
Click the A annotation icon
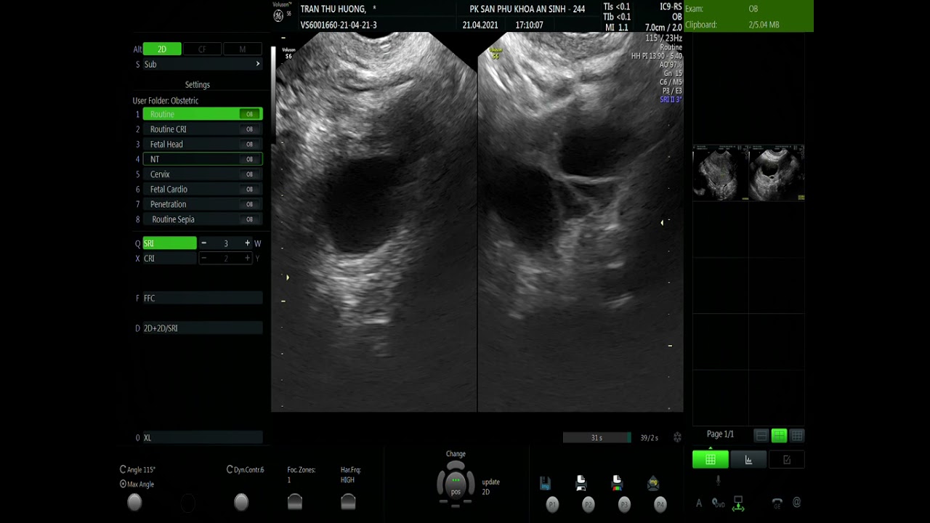pos(699,503)
